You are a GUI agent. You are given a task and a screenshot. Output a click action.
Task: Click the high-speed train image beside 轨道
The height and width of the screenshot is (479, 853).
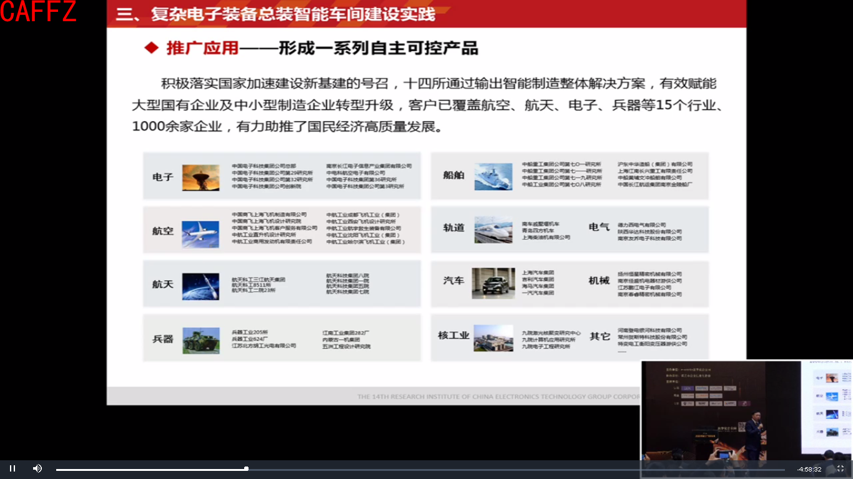click(x=493, y=229)
